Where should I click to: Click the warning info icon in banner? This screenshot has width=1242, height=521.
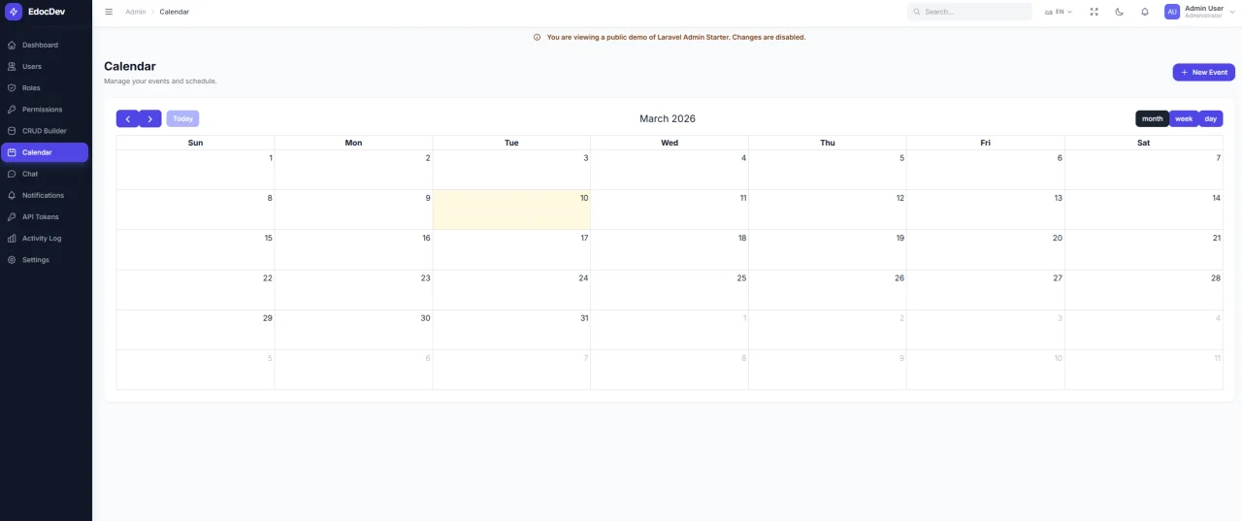point(538,37)
